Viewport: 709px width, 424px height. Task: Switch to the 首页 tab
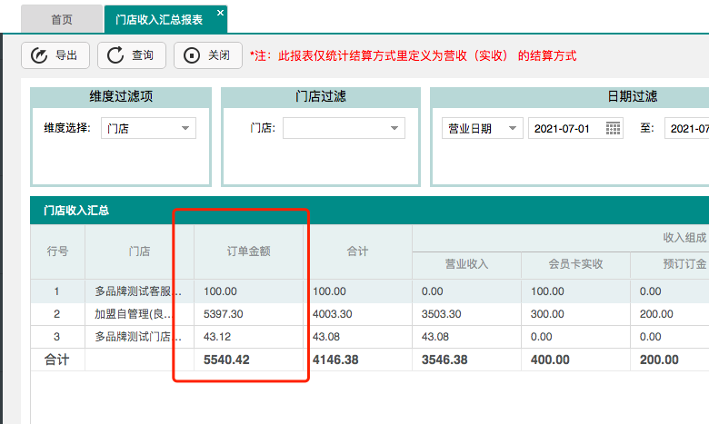point(62,18)
